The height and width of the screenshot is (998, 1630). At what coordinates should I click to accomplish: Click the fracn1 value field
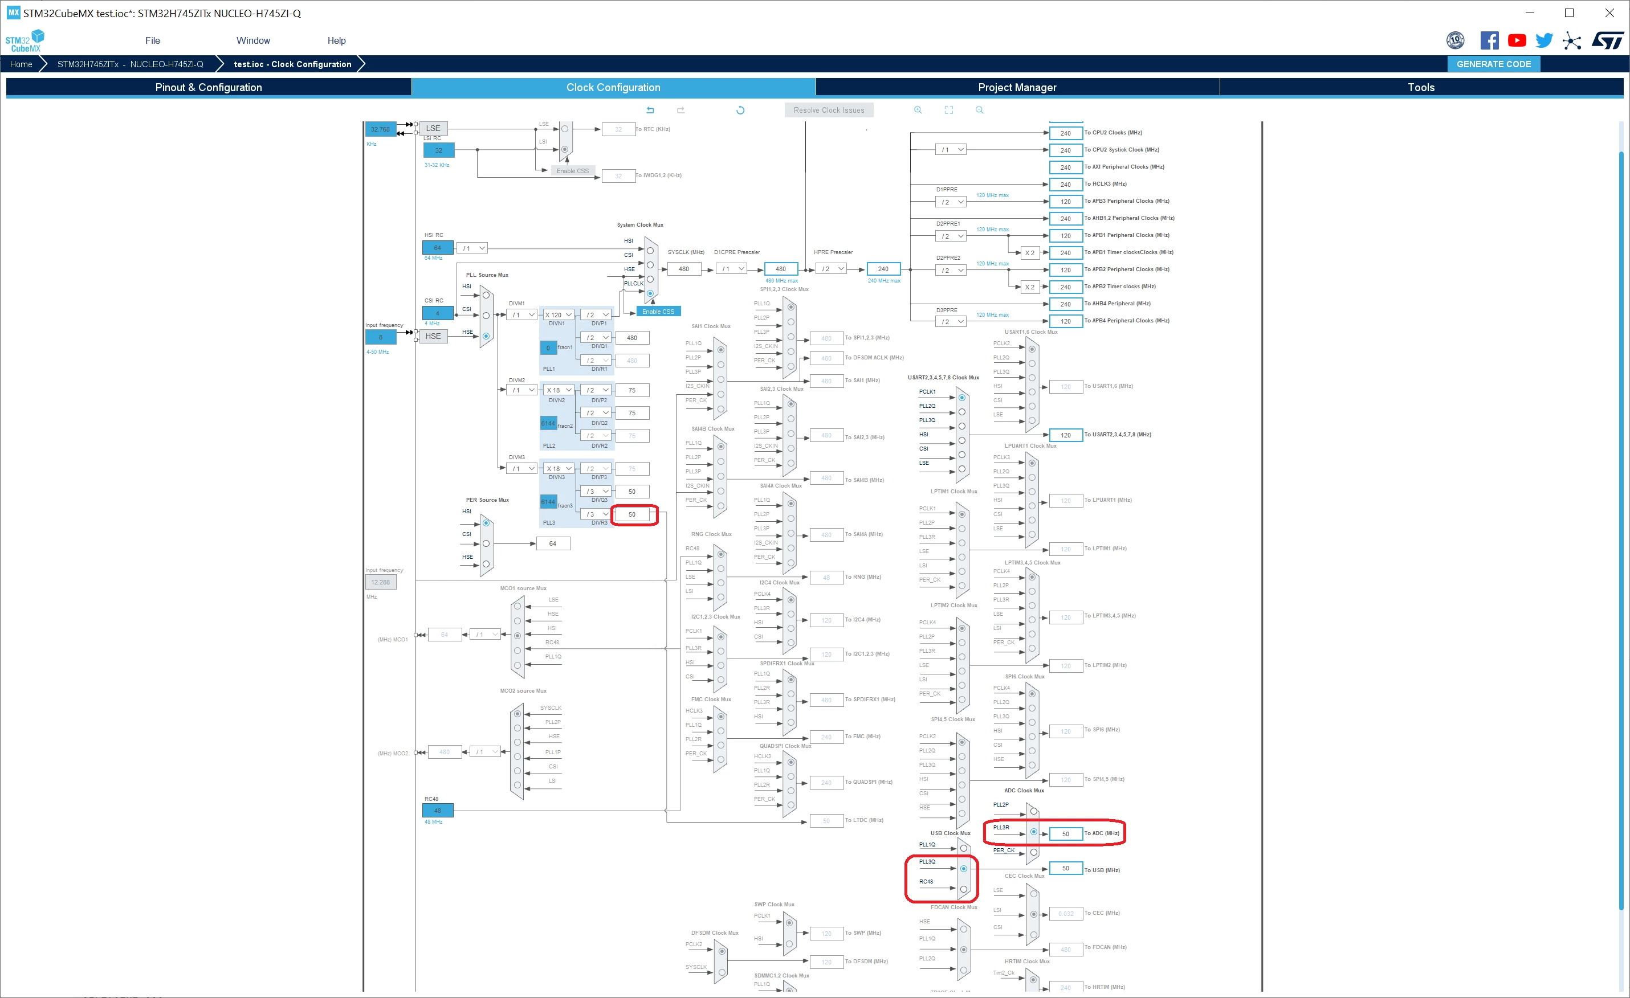[548, 347]
